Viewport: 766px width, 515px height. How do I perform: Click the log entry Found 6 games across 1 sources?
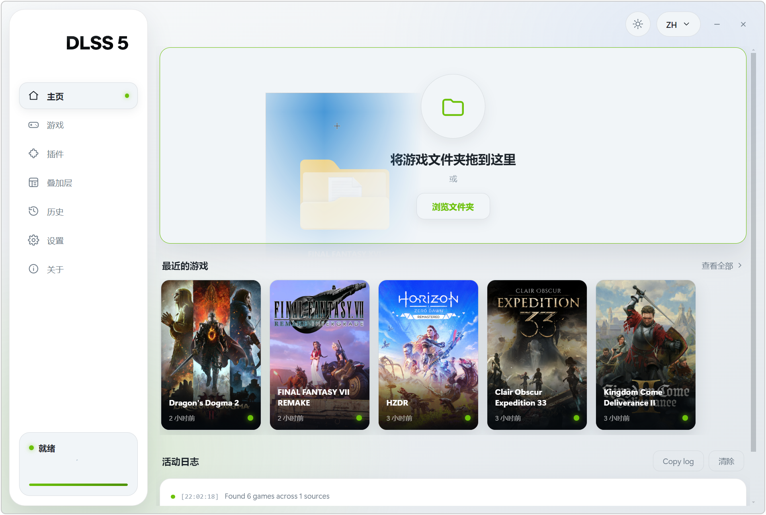tap(277, 496)
